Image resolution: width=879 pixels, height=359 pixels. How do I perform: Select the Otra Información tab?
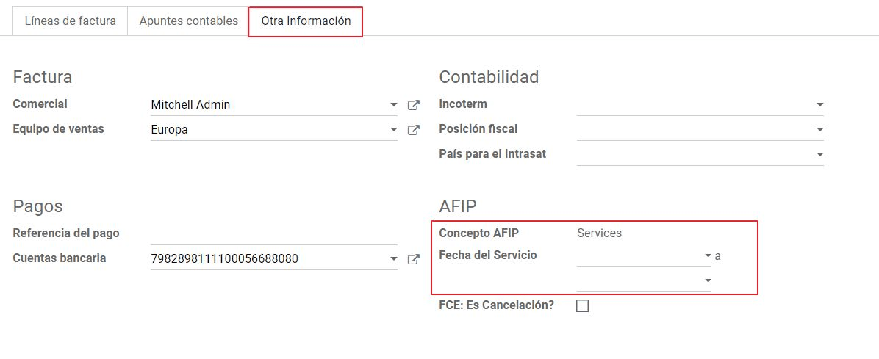point(306,21)
